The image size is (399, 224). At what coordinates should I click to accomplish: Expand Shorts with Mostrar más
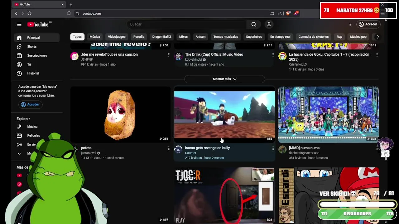coord(224,79)
